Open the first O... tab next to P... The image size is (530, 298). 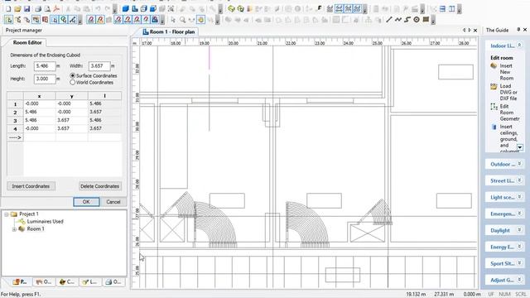(x=44, y=281)
